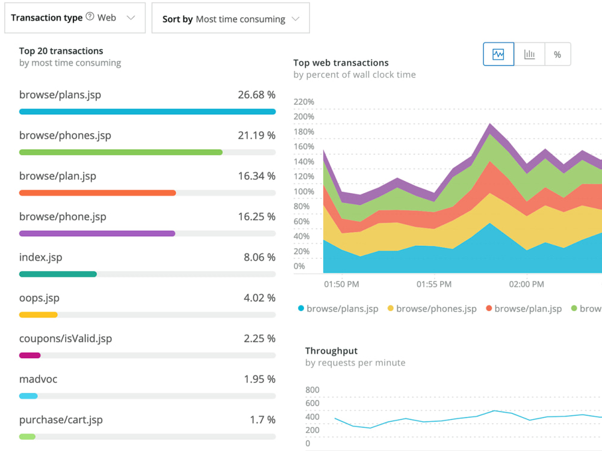602x451 pixels.
Task: Toggle browse/plan.jsp legend entry in chart
Action: (524, 308)
